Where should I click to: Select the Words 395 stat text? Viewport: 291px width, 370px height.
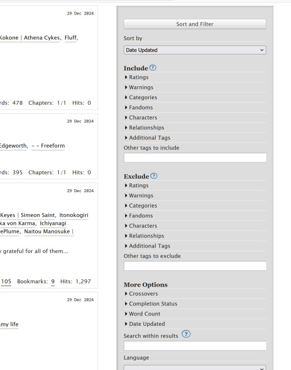click(11, 173)
